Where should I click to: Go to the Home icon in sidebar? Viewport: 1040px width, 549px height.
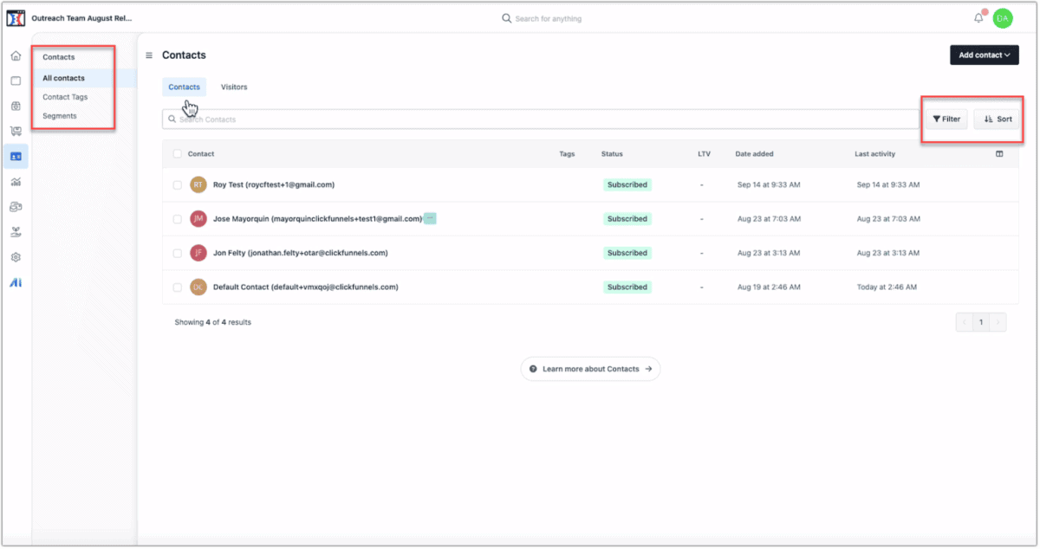[16, 56]
